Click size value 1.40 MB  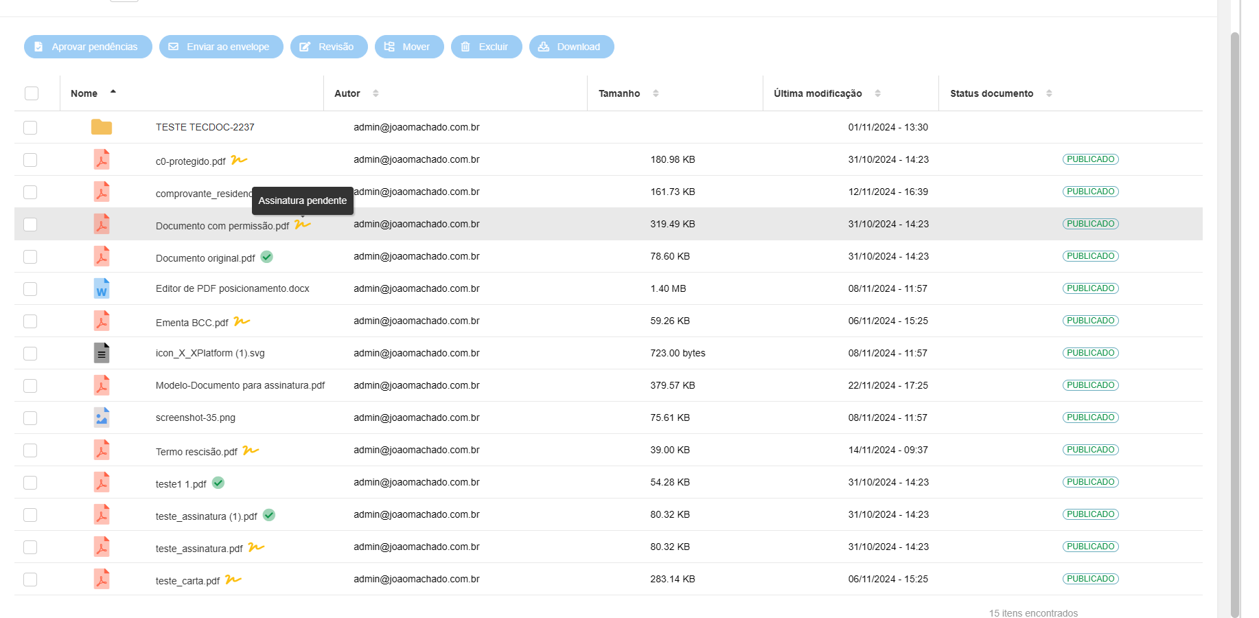(x=669, y=288)
